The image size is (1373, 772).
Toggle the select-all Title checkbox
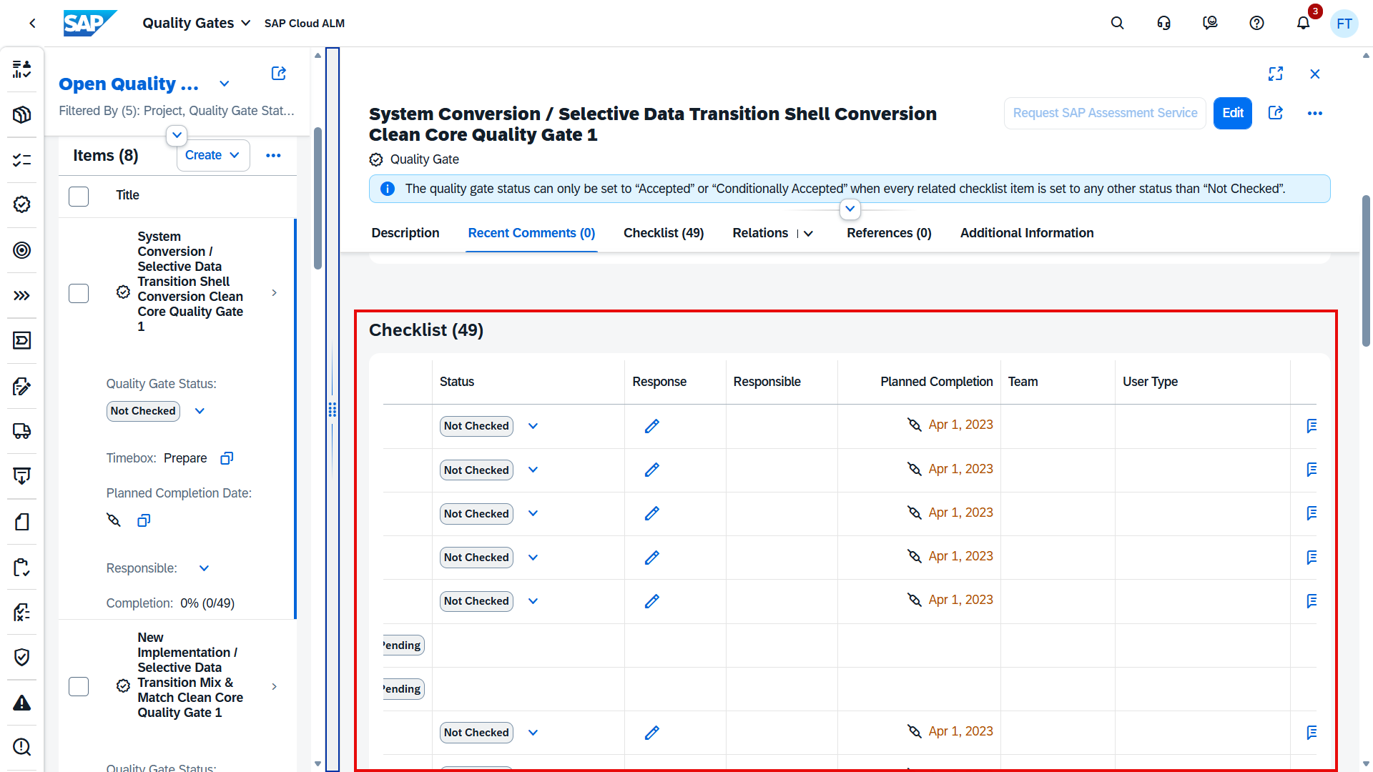tap(79, 196)
